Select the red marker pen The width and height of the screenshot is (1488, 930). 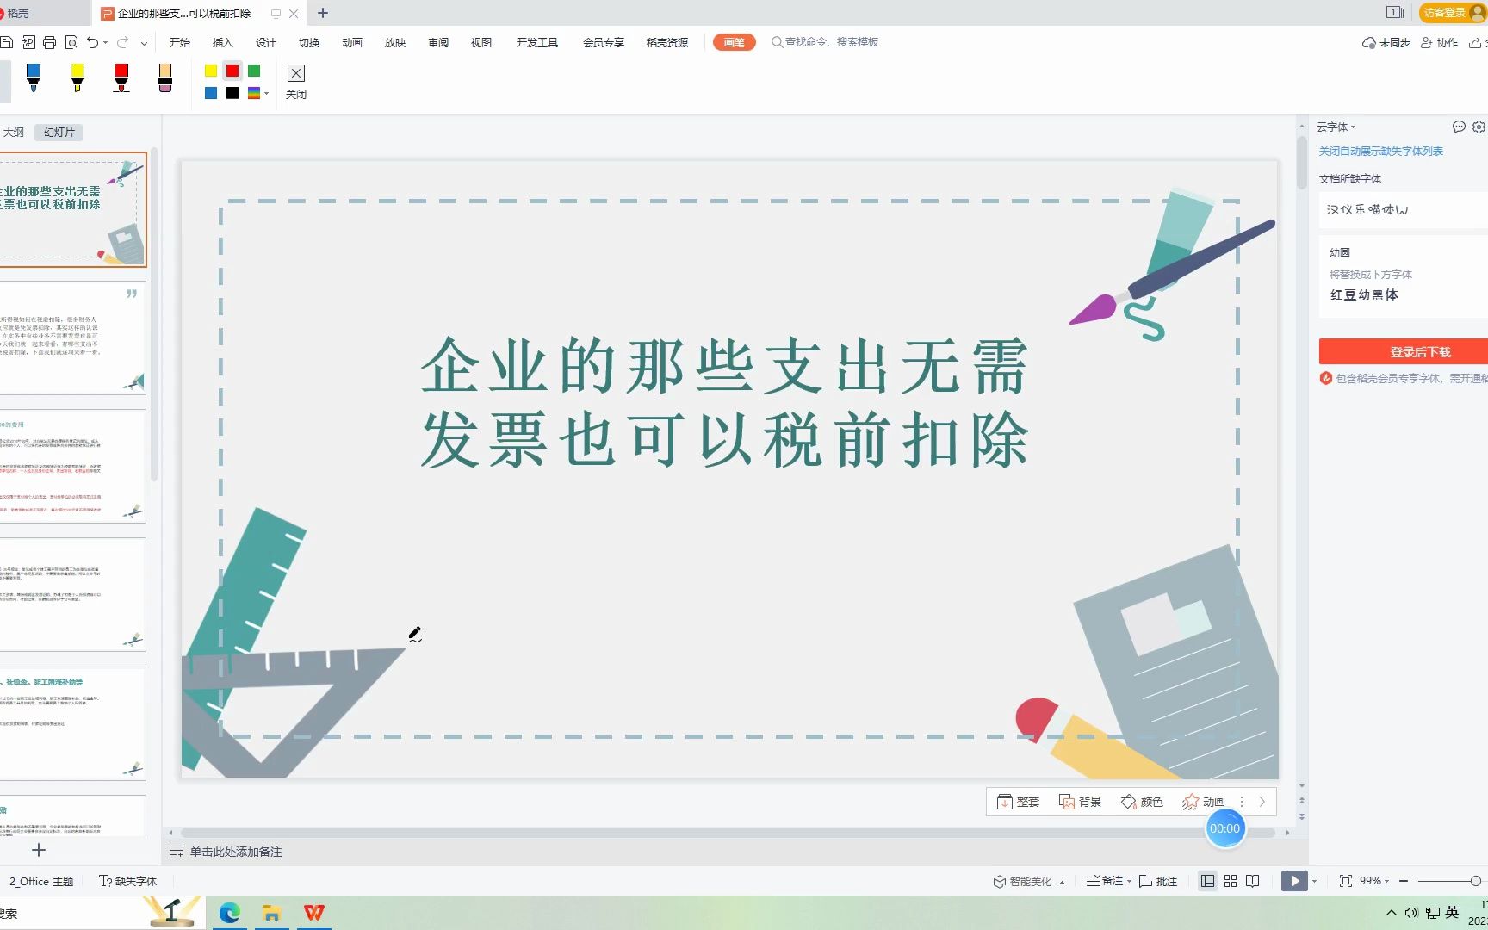121,77
